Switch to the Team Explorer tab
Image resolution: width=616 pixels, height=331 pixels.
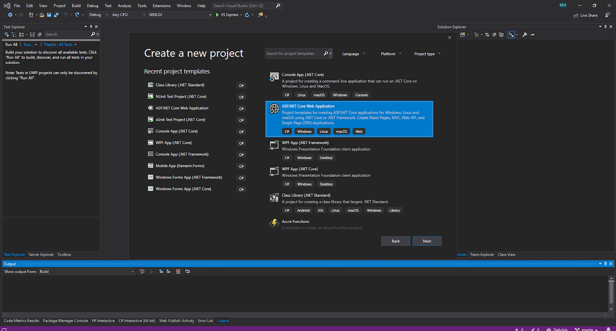[482, 254]
